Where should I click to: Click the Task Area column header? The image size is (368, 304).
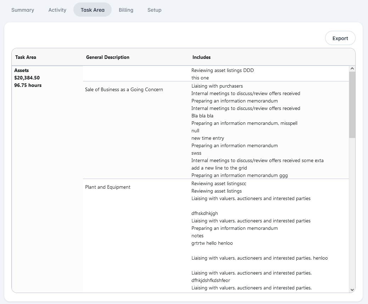coord(26,57)
